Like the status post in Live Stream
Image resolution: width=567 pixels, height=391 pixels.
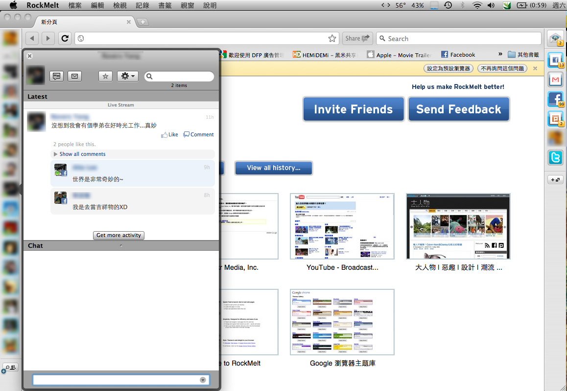(169, 134)
